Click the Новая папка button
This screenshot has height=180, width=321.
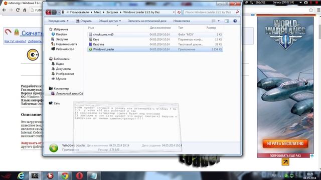(x=182, y=21)
